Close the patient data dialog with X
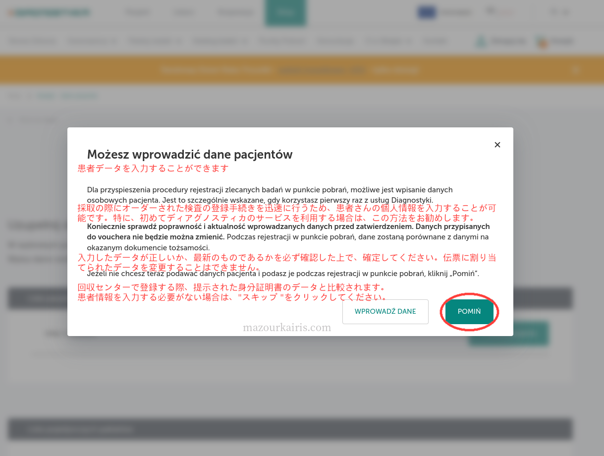The width and height of the screenshot is (604, 456). click(x=497, y=145)
